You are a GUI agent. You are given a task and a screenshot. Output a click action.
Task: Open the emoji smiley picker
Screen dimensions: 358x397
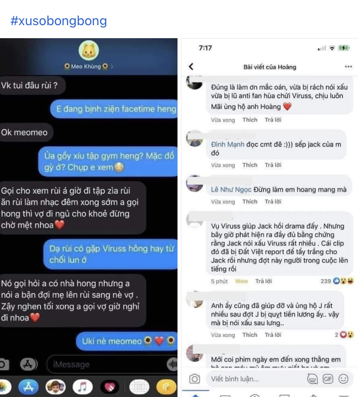pos(343,379)
